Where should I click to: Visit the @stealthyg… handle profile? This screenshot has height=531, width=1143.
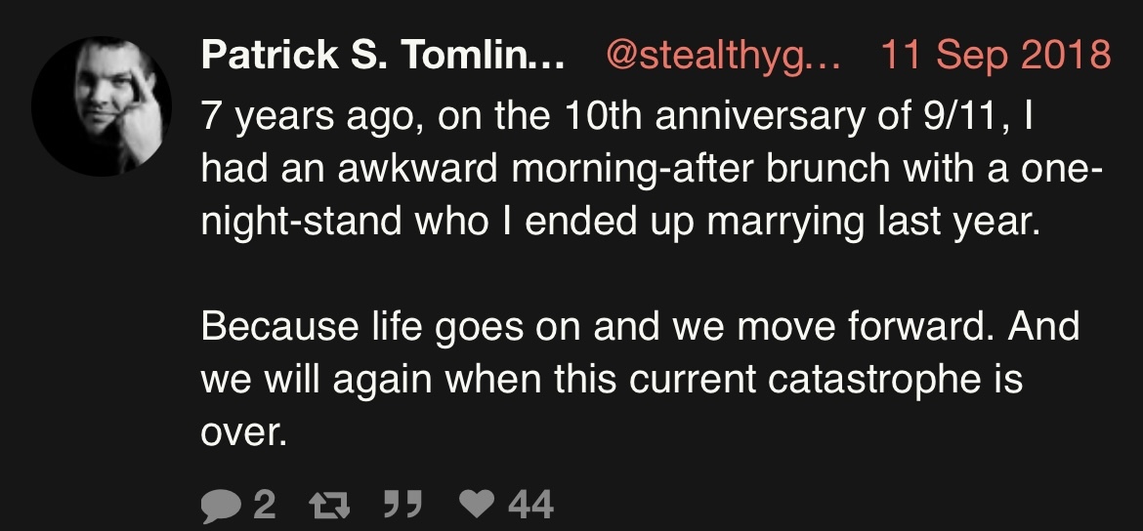(722, 56)
